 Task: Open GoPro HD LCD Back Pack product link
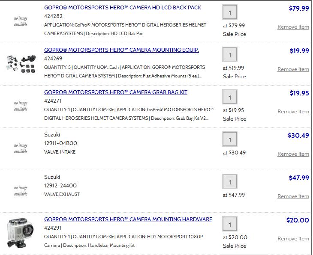[x=122, y=8]
